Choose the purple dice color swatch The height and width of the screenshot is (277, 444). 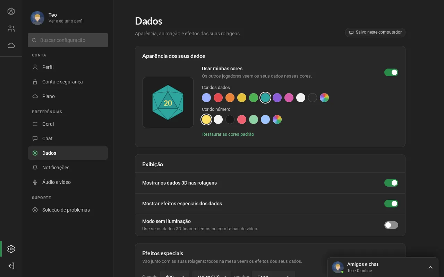click(277, 98)
